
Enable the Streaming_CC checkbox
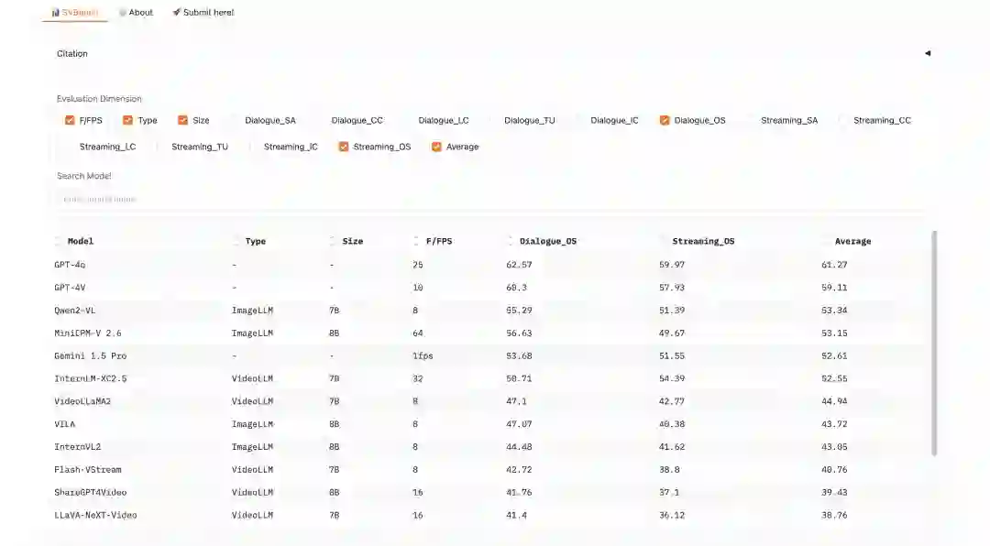pos(843,120)
